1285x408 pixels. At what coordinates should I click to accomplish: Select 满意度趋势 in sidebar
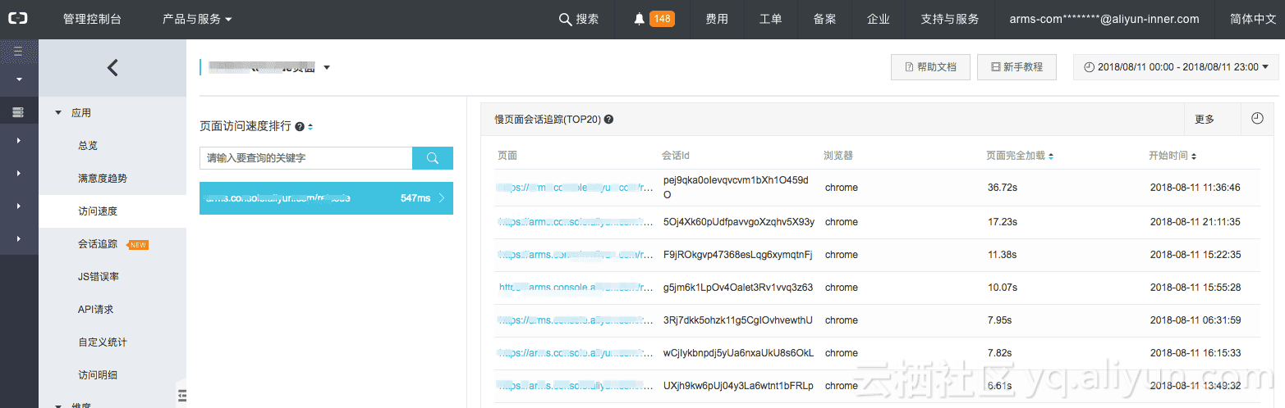(103, 179)
